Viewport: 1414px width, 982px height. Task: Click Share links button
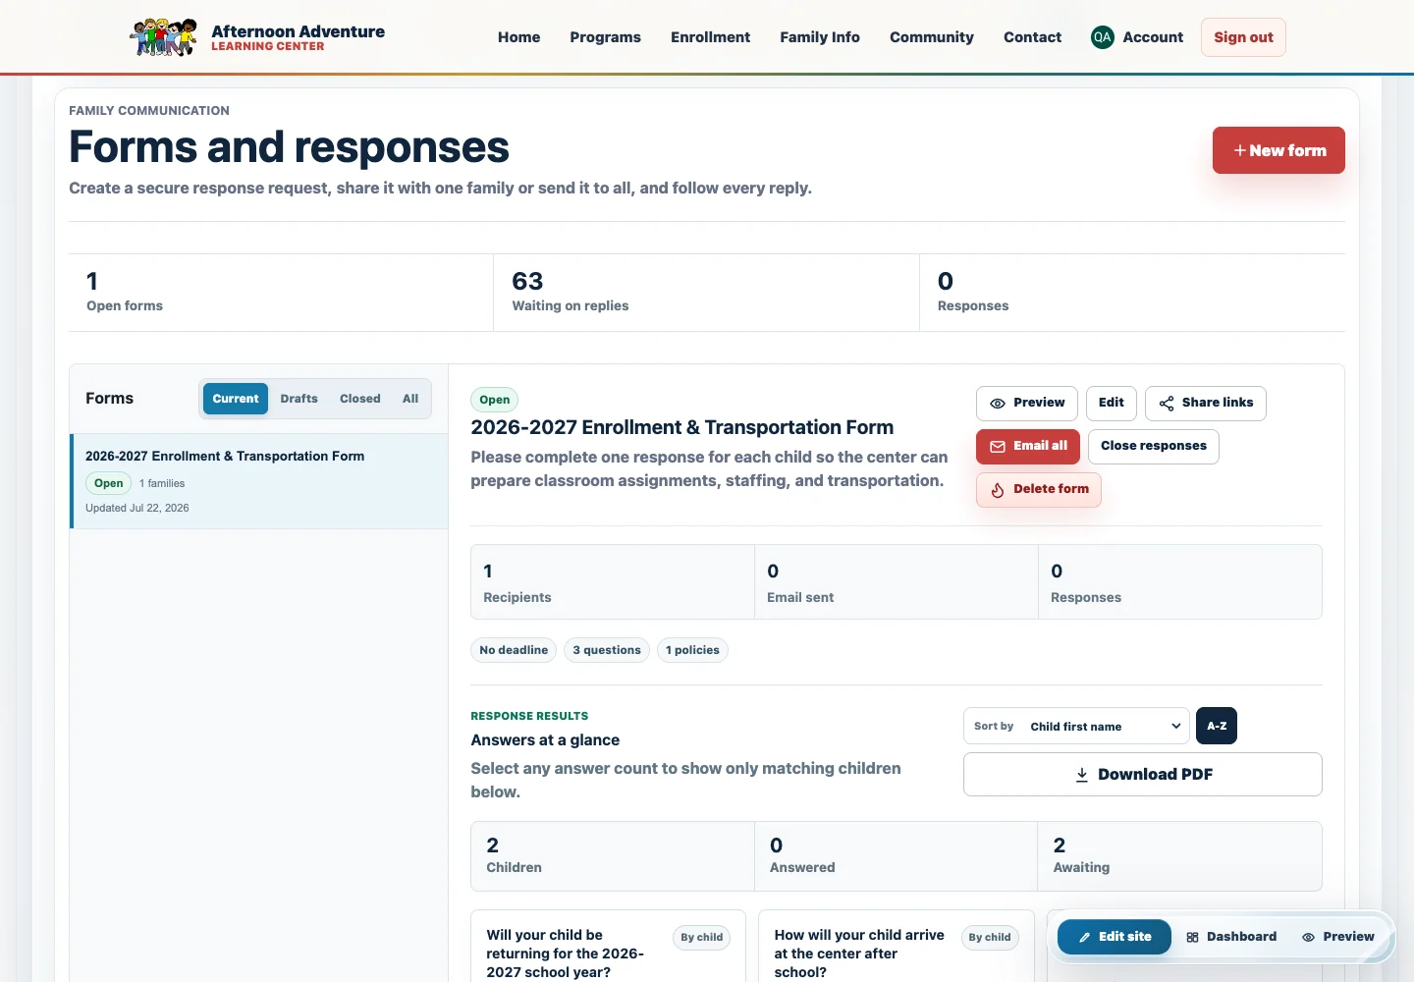(1206, 403)
